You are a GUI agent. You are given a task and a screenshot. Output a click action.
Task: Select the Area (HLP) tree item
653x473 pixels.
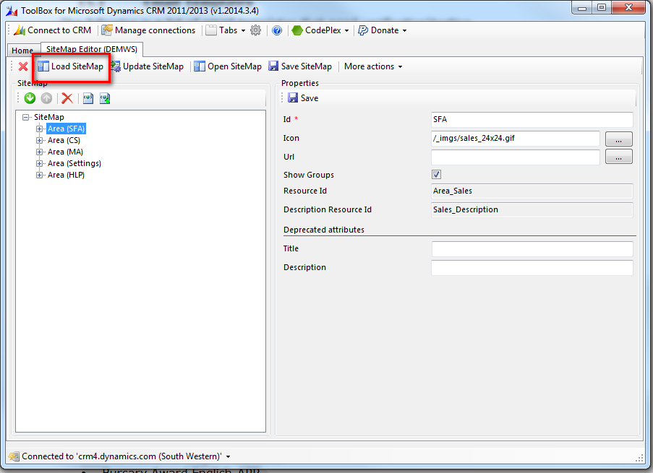tap(66, 175)
